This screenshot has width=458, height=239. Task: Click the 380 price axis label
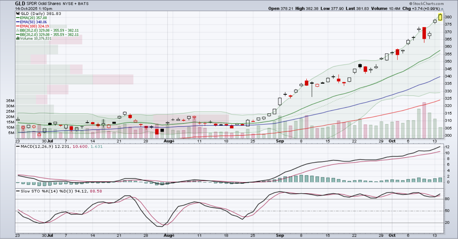[x=449, y=17]
